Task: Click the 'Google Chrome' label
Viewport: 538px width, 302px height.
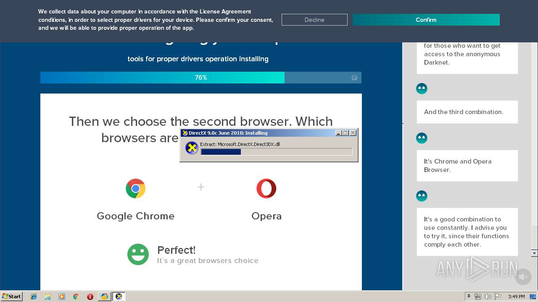Action: click(x=135, y=216)
